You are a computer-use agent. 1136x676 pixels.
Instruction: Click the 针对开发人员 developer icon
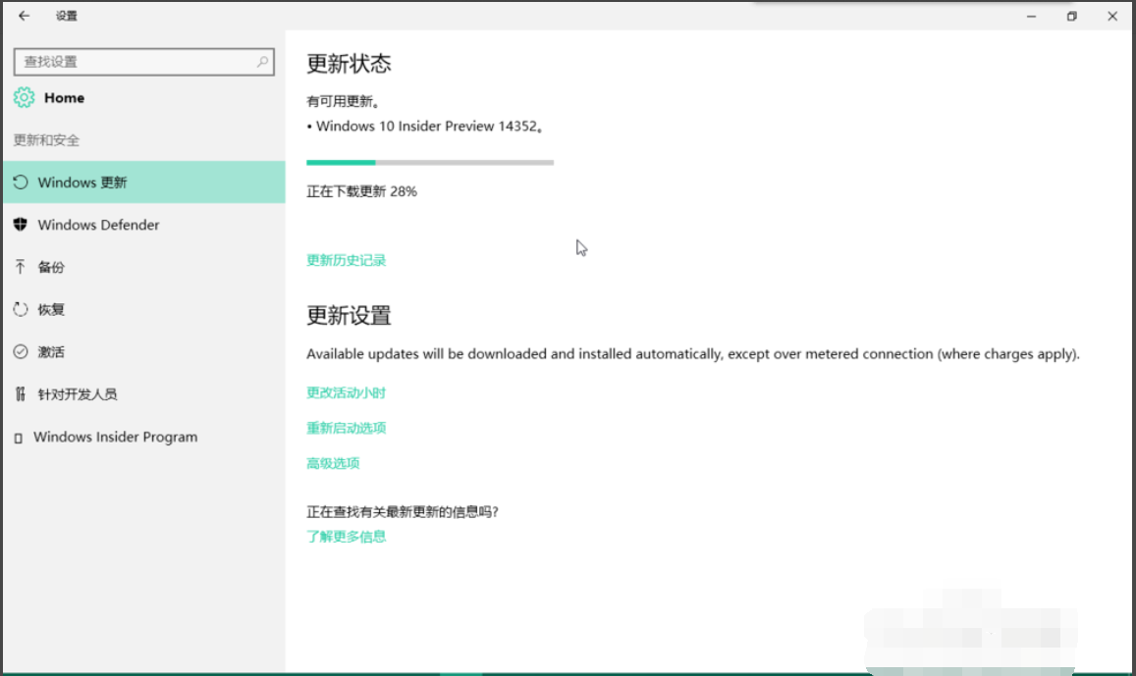coord(20,393)
